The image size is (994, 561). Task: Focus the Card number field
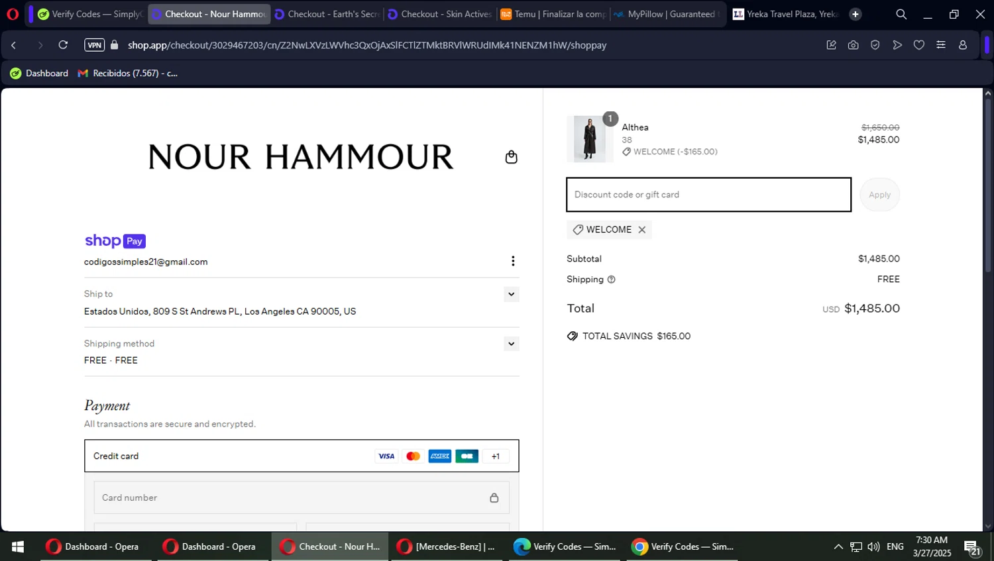coord(302,497)
